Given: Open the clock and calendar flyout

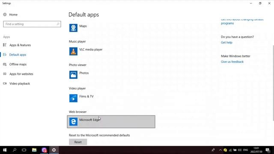Looking at the screenshot, I should 256,150.
